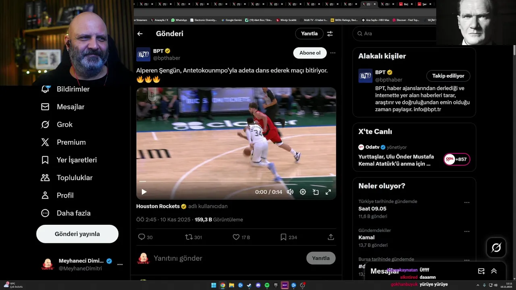Click the floating Grok button

[496, 248]
